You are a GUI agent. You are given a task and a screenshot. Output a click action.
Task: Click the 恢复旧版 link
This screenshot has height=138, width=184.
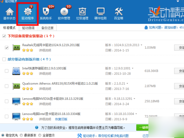[x=61, y=119]
